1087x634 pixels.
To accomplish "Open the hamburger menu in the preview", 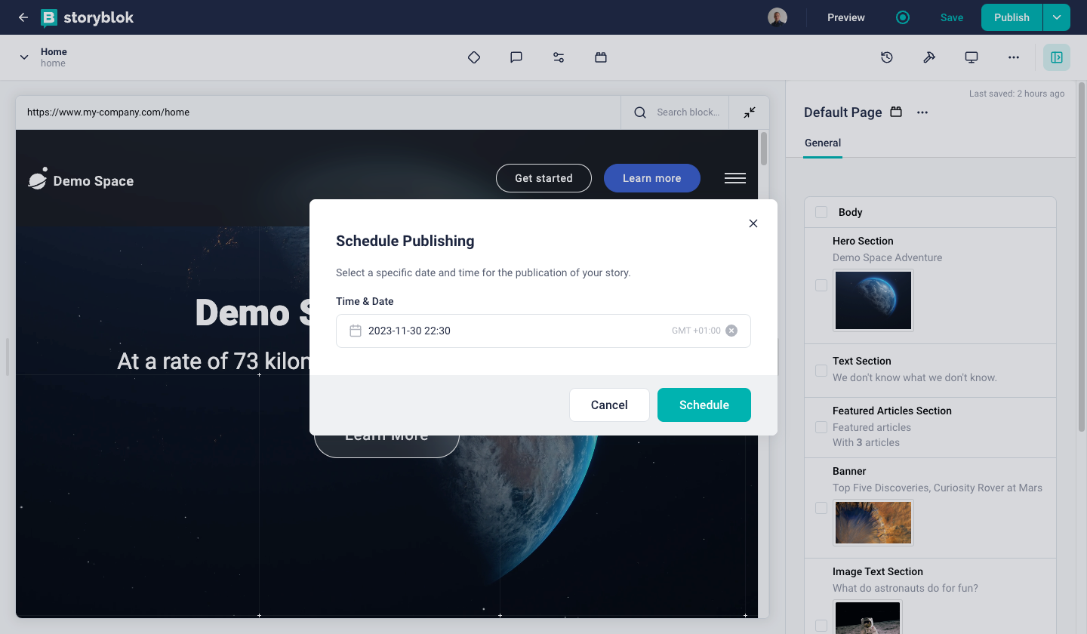I will pyautogui.click(x=735, y=178).
